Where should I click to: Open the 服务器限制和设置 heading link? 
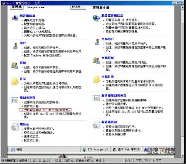(114, 95)
